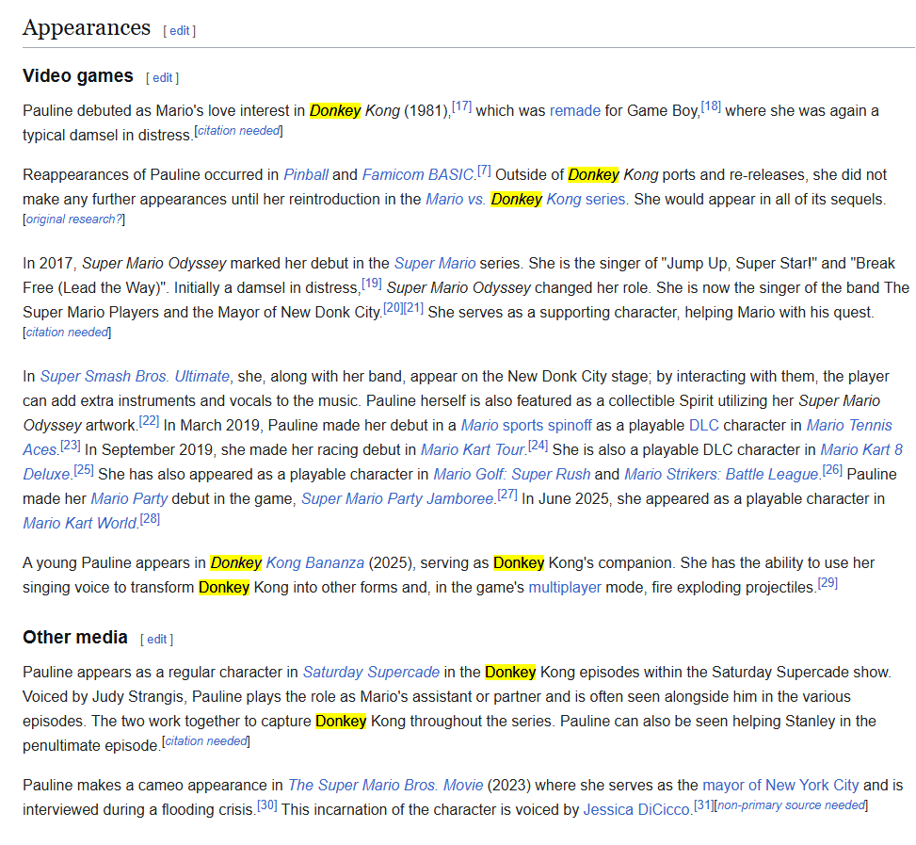Open the Mario Party link
The height and width of the screenshot is (845, 916).
coord(129,499)
